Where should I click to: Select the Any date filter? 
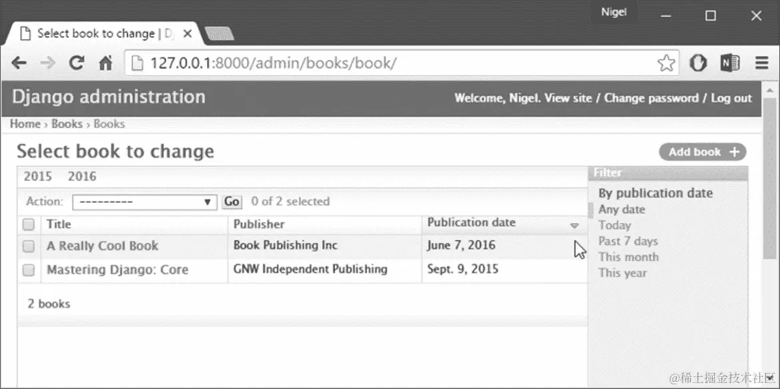coord(621,210)
